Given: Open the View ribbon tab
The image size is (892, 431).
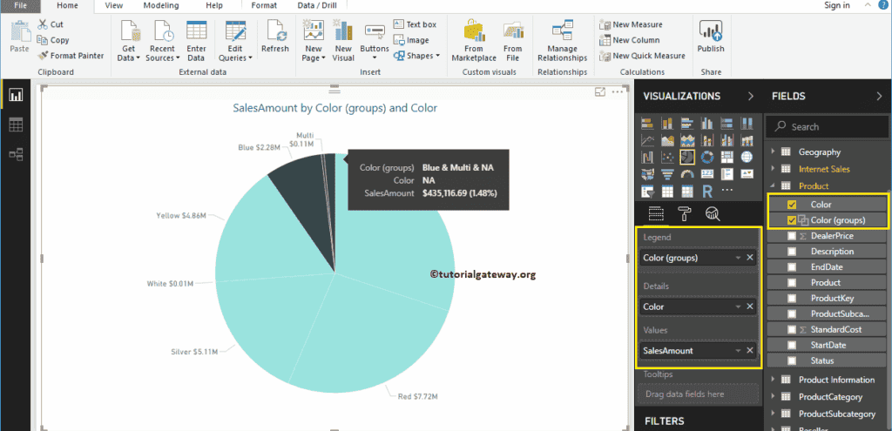Looking at the screenshot, I should (114, 6).
